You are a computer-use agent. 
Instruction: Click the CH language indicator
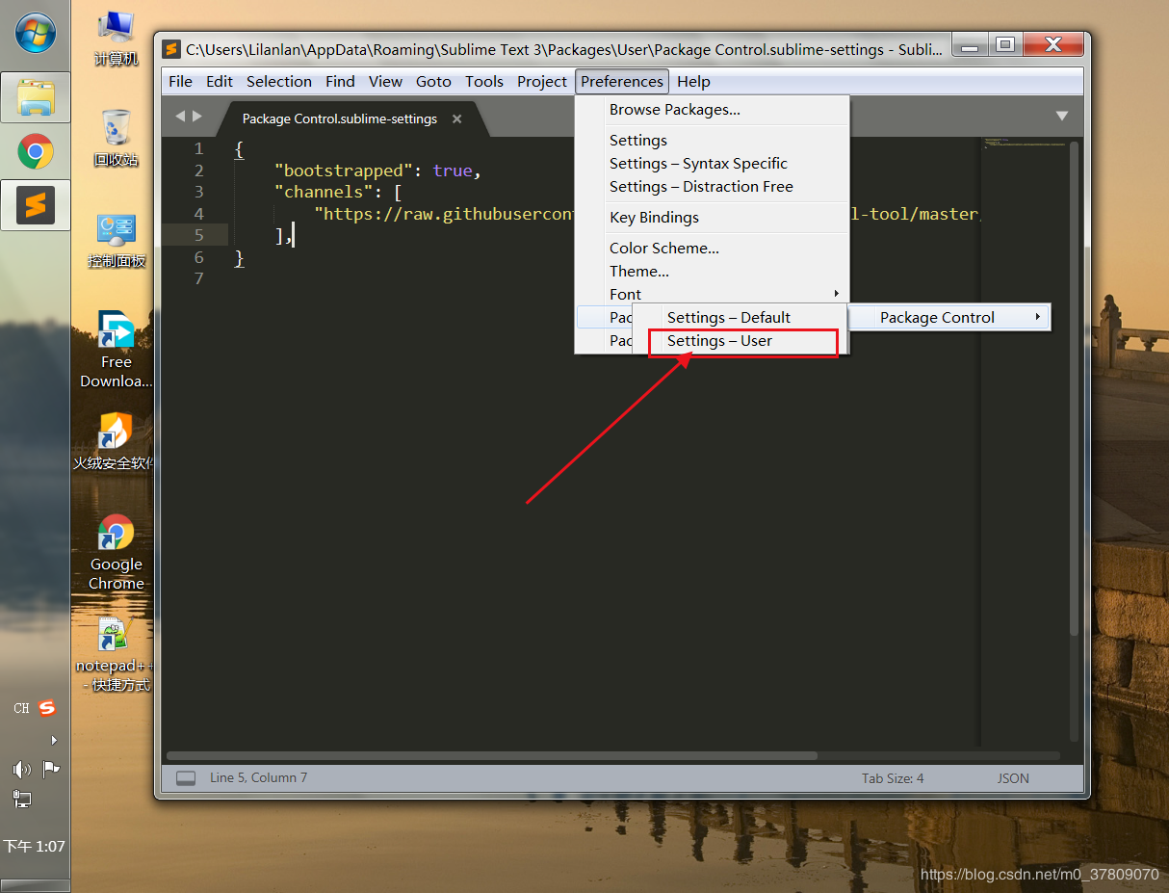[x=21, y=708]
